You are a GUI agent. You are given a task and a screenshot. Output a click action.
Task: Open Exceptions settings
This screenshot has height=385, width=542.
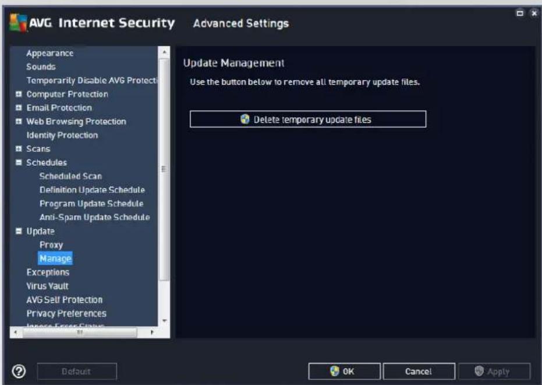tap(48, 272)
